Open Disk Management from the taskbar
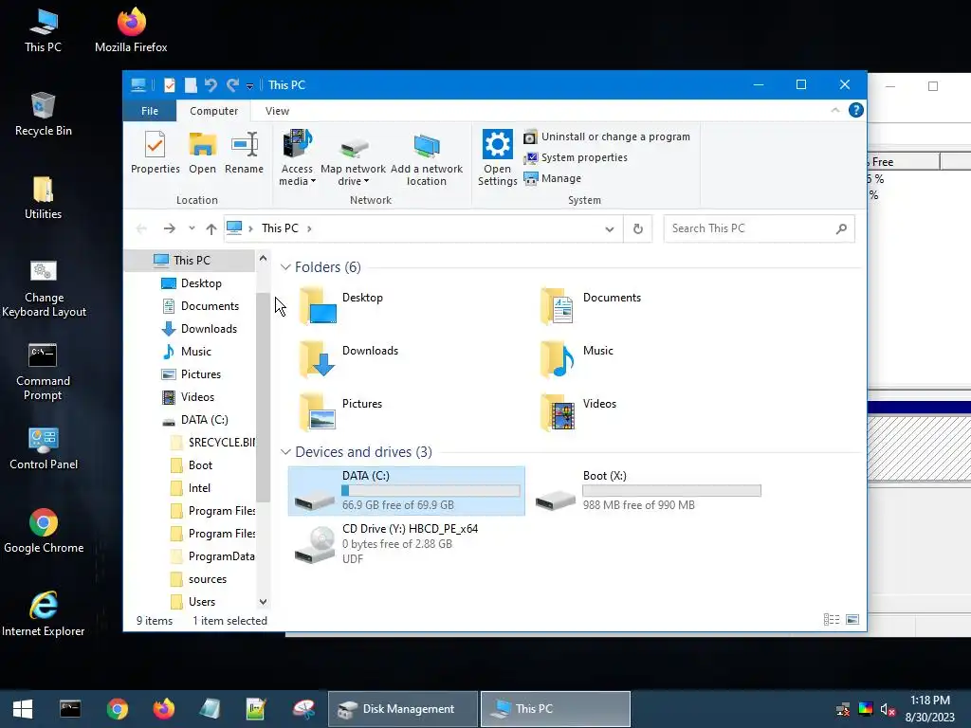The height and width of the screenshot is (728, 971). point(402,709)
